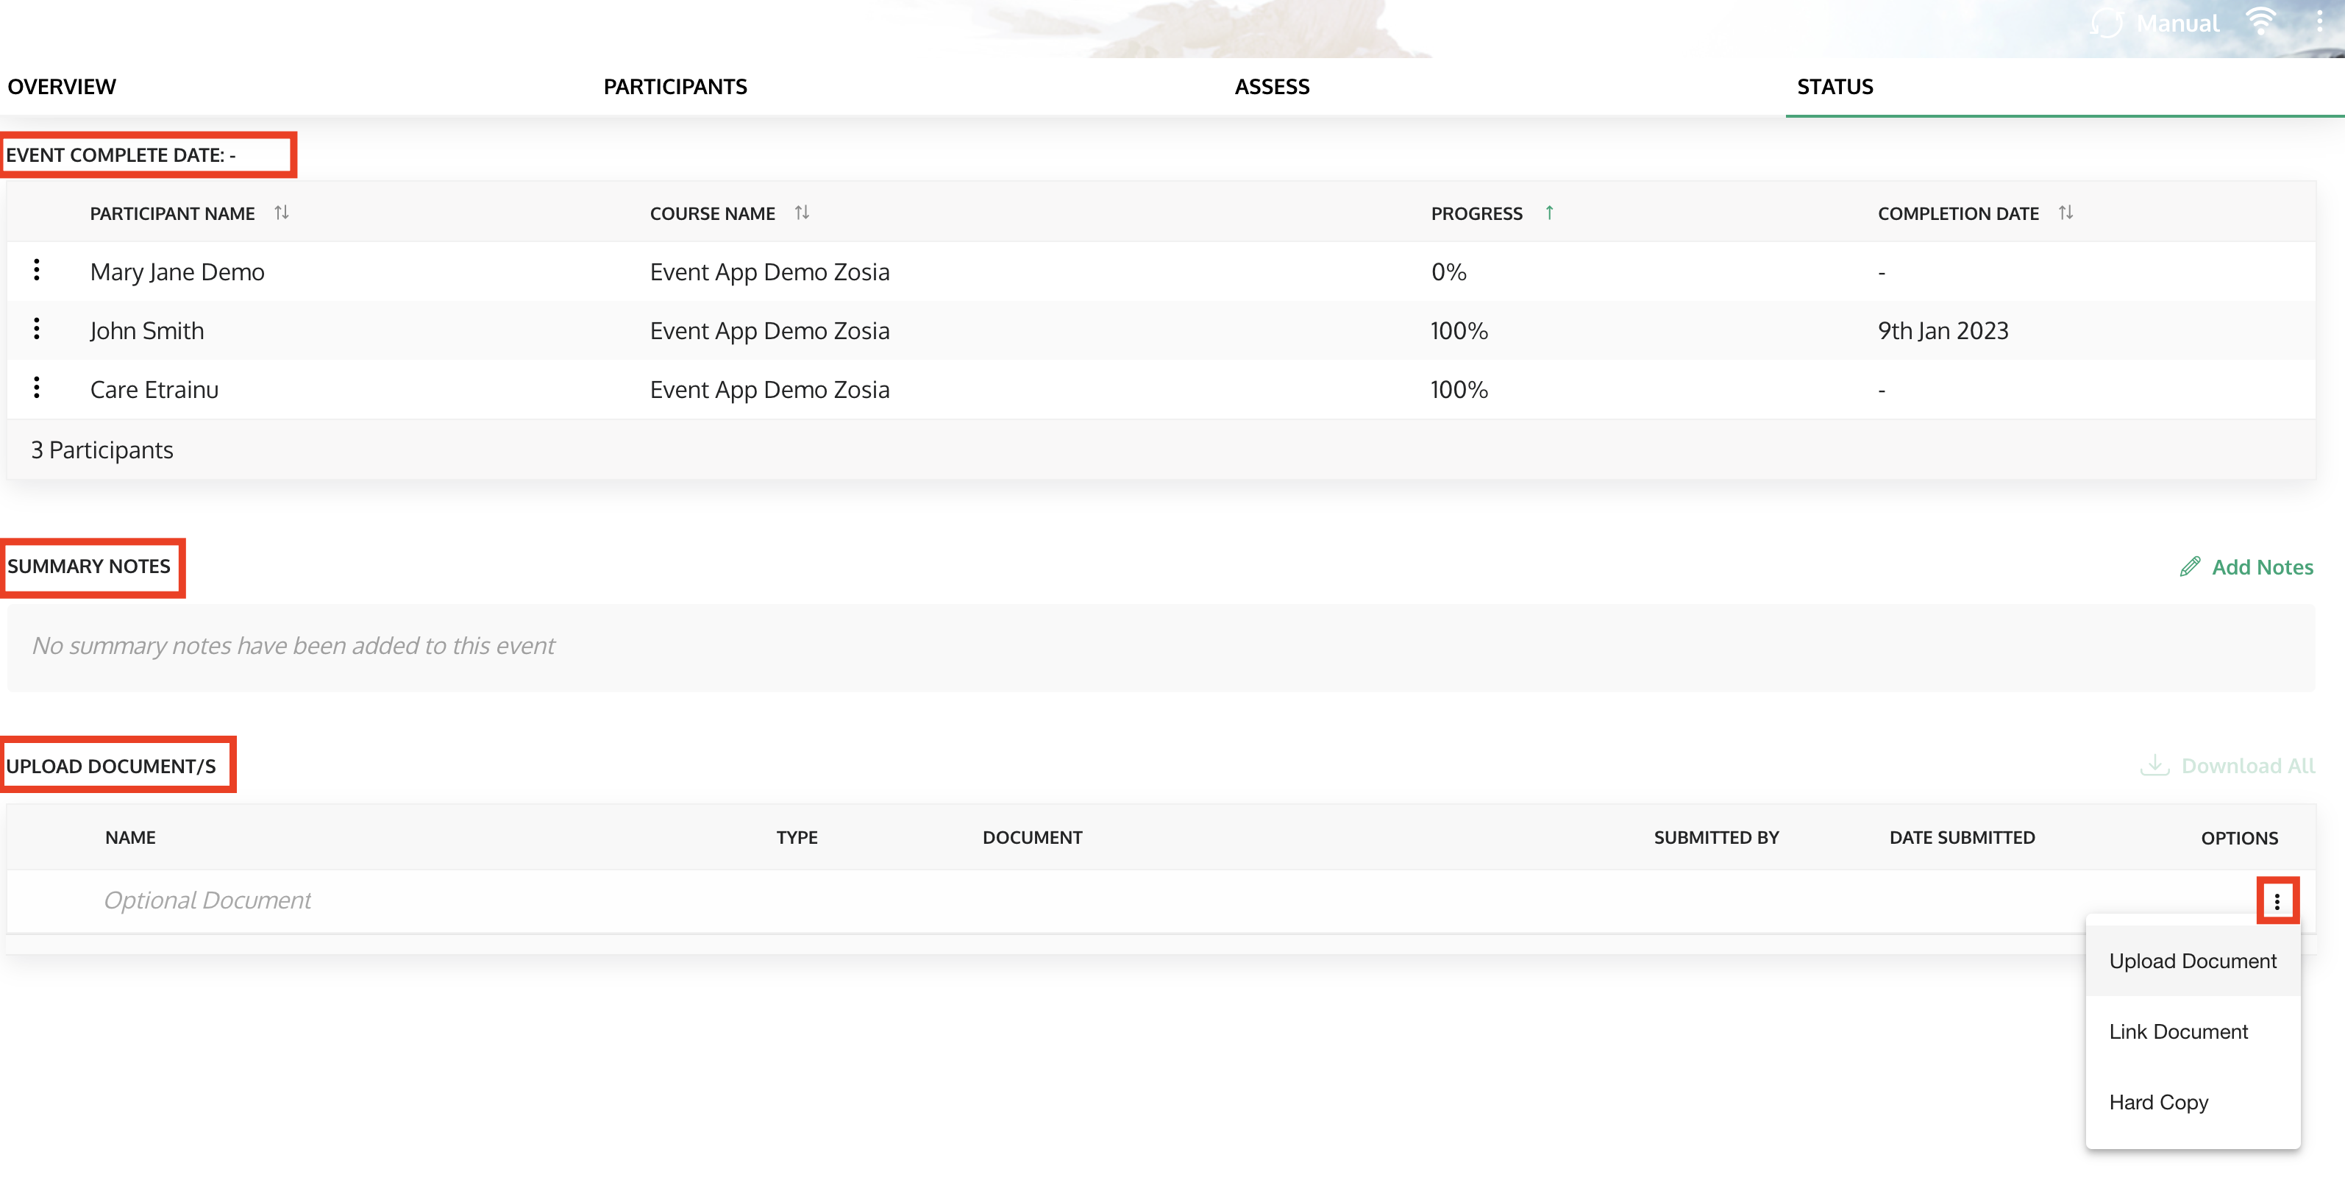This screenshot has width=2345, height=1180.
Task: Choose Upload Document from options menu
Action: coord(2192,962)
